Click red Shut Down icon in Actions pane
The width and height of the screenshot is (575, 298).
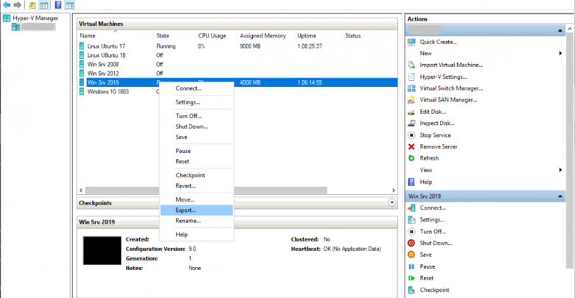[411, 243]
